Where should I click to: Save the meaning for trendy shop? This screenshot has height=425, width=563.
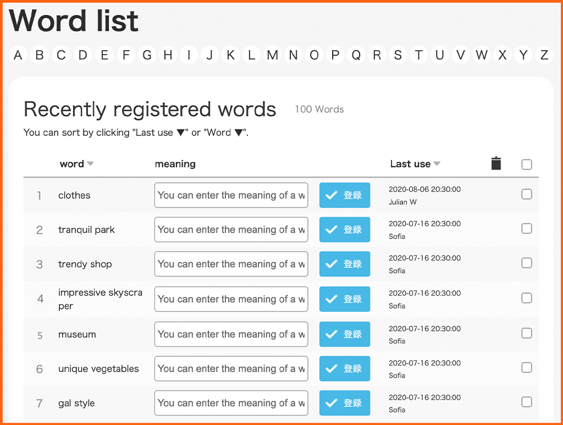(x=345, y=264)
